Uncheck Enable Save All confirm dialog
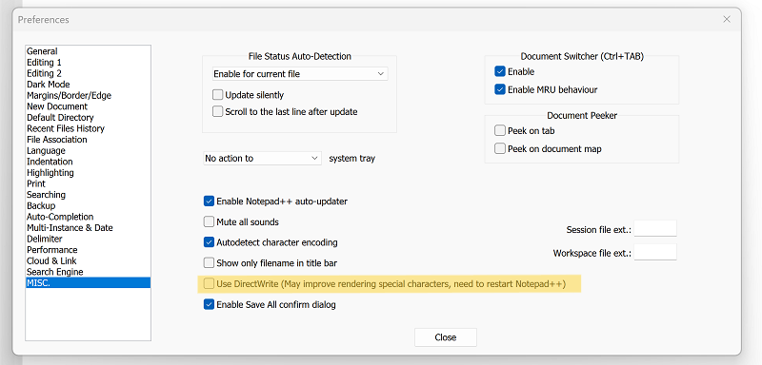 (x=209, y=305)
